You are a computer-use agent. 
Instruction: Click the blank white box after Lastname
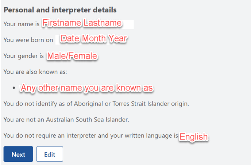(x=128, y=24)
